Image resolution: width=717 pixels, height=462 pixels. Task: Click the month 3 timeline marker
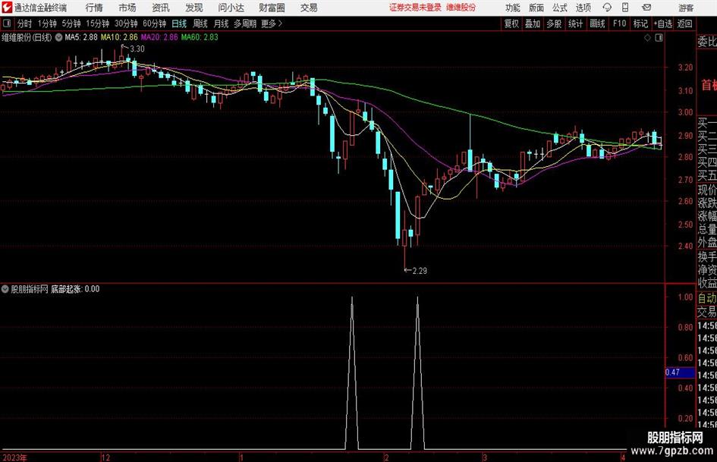[x=484, y=457]
